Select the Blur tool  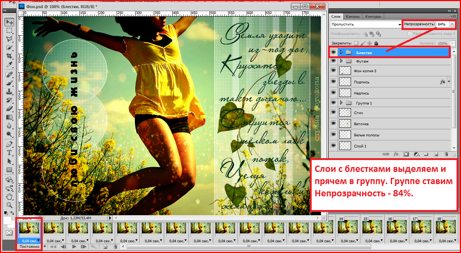[10, 126]
